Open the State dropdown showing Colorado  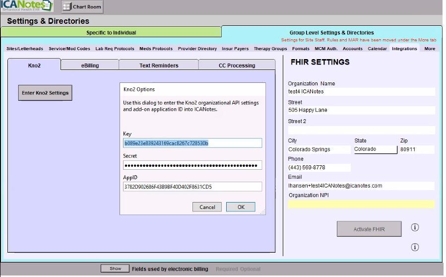[375, 149]
